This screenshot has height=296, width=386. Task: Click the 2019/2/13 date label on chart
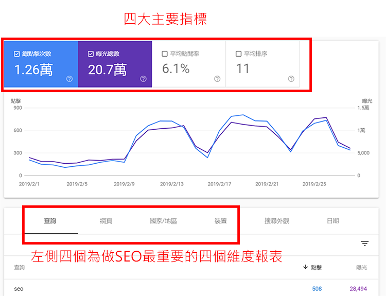172,184
